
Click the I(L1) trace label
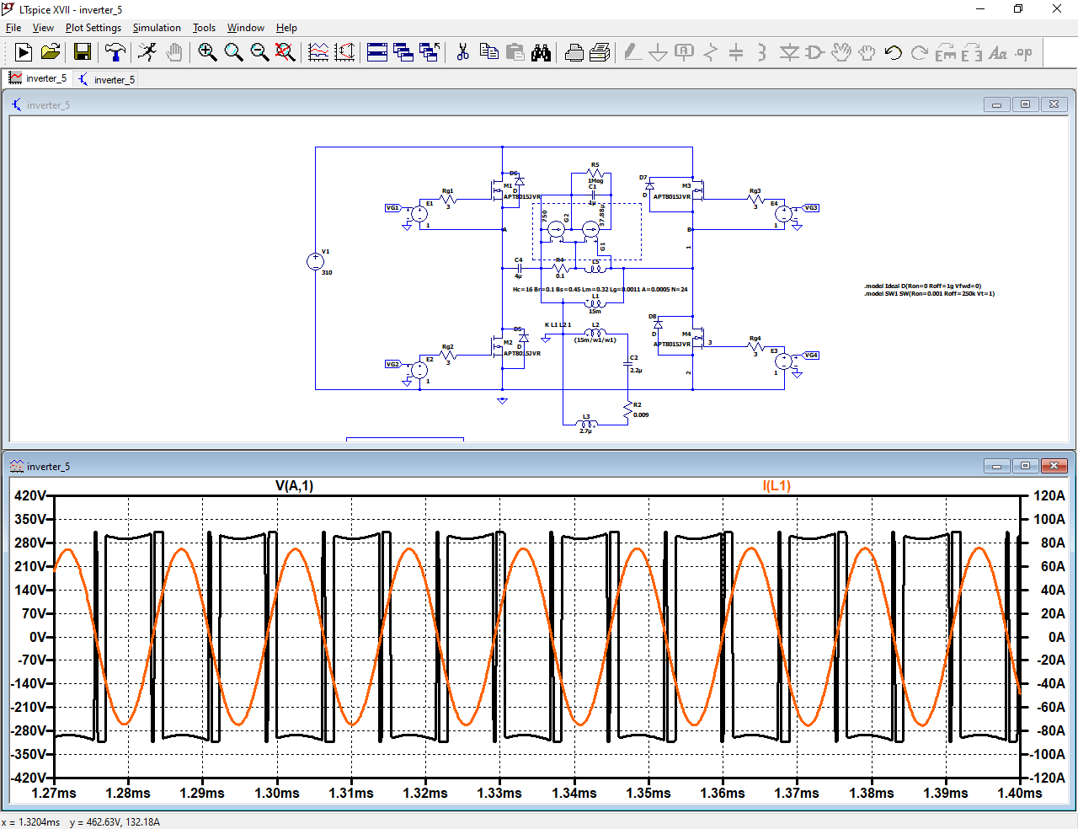[776, 485]
